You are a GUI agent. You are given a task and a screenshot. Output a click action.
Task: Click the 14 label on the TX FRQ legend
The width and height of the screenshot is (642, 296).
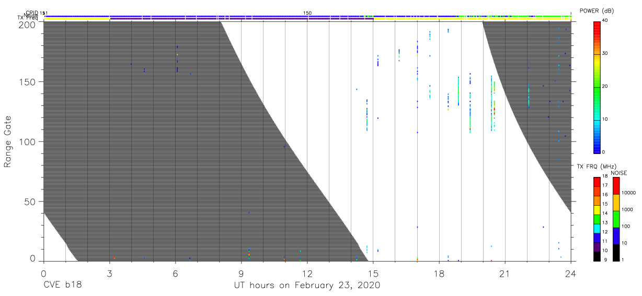[x=605, y=213]
